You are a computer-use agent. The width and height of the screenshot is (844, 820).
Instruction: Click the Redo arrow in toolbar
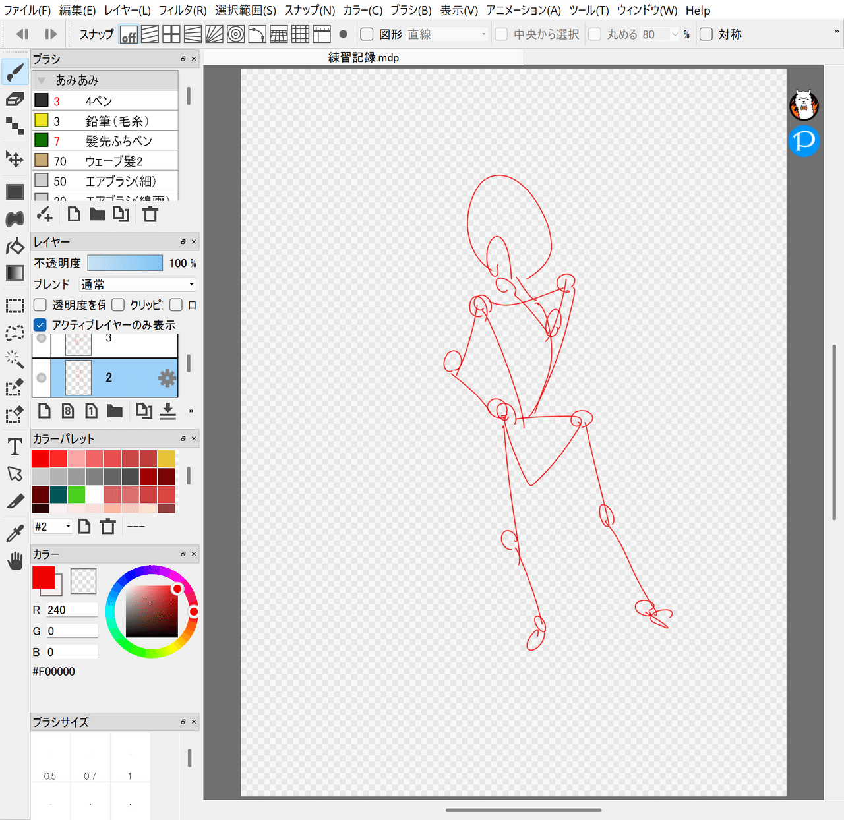51,34
